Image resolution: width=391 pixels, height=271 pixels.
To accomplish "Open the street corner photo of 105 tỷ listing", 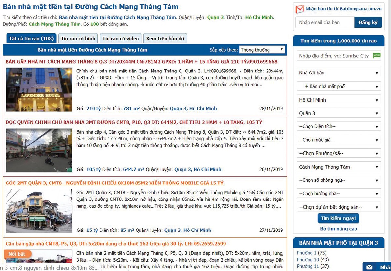I will point(39,150).
